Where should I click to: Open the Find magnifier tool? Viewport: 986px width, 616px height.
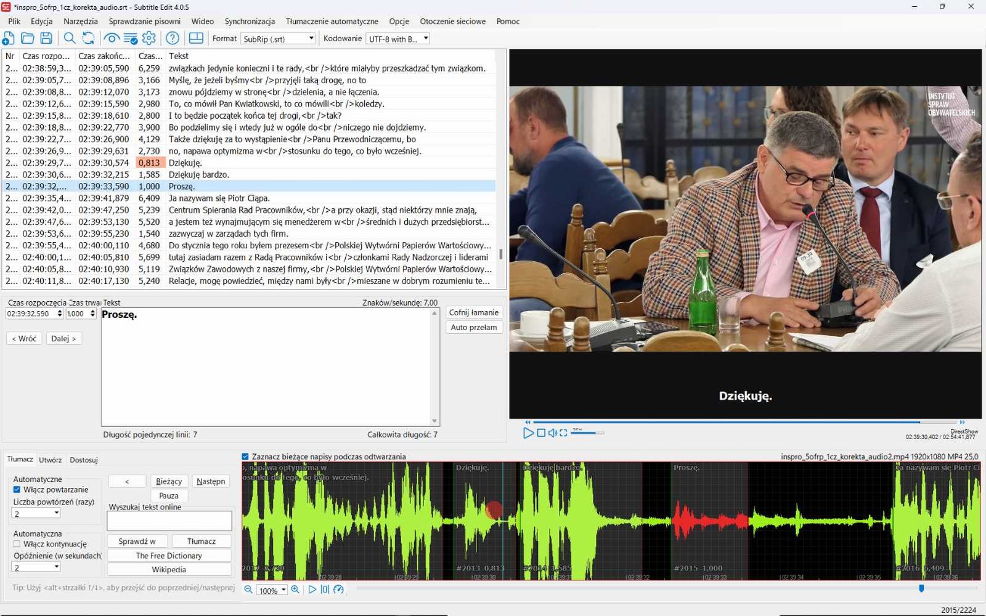70,39
